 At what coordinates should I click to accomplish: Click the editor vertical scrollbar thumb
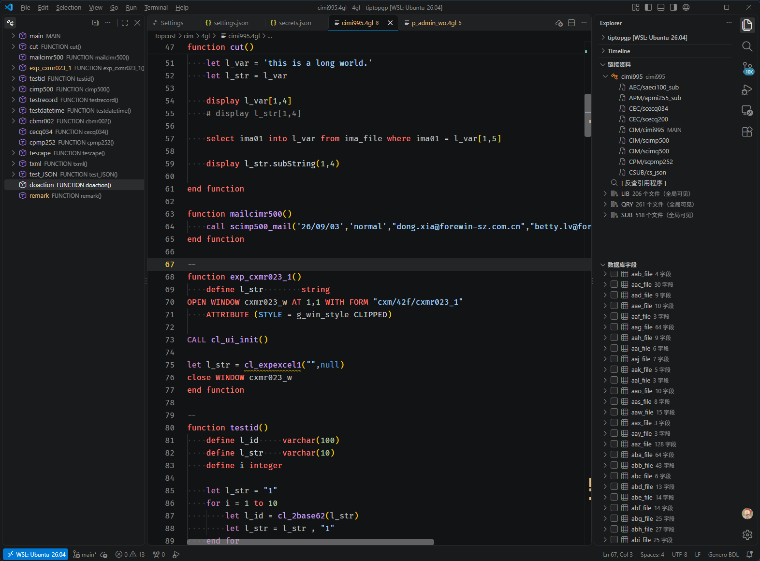coord(588,115)
